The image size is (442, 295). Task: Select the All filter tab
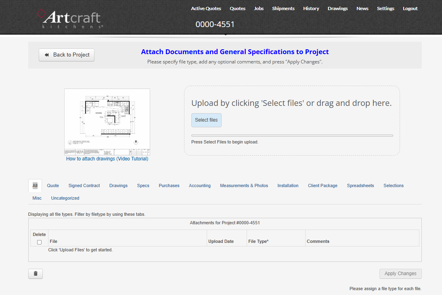tap(35, 185)
